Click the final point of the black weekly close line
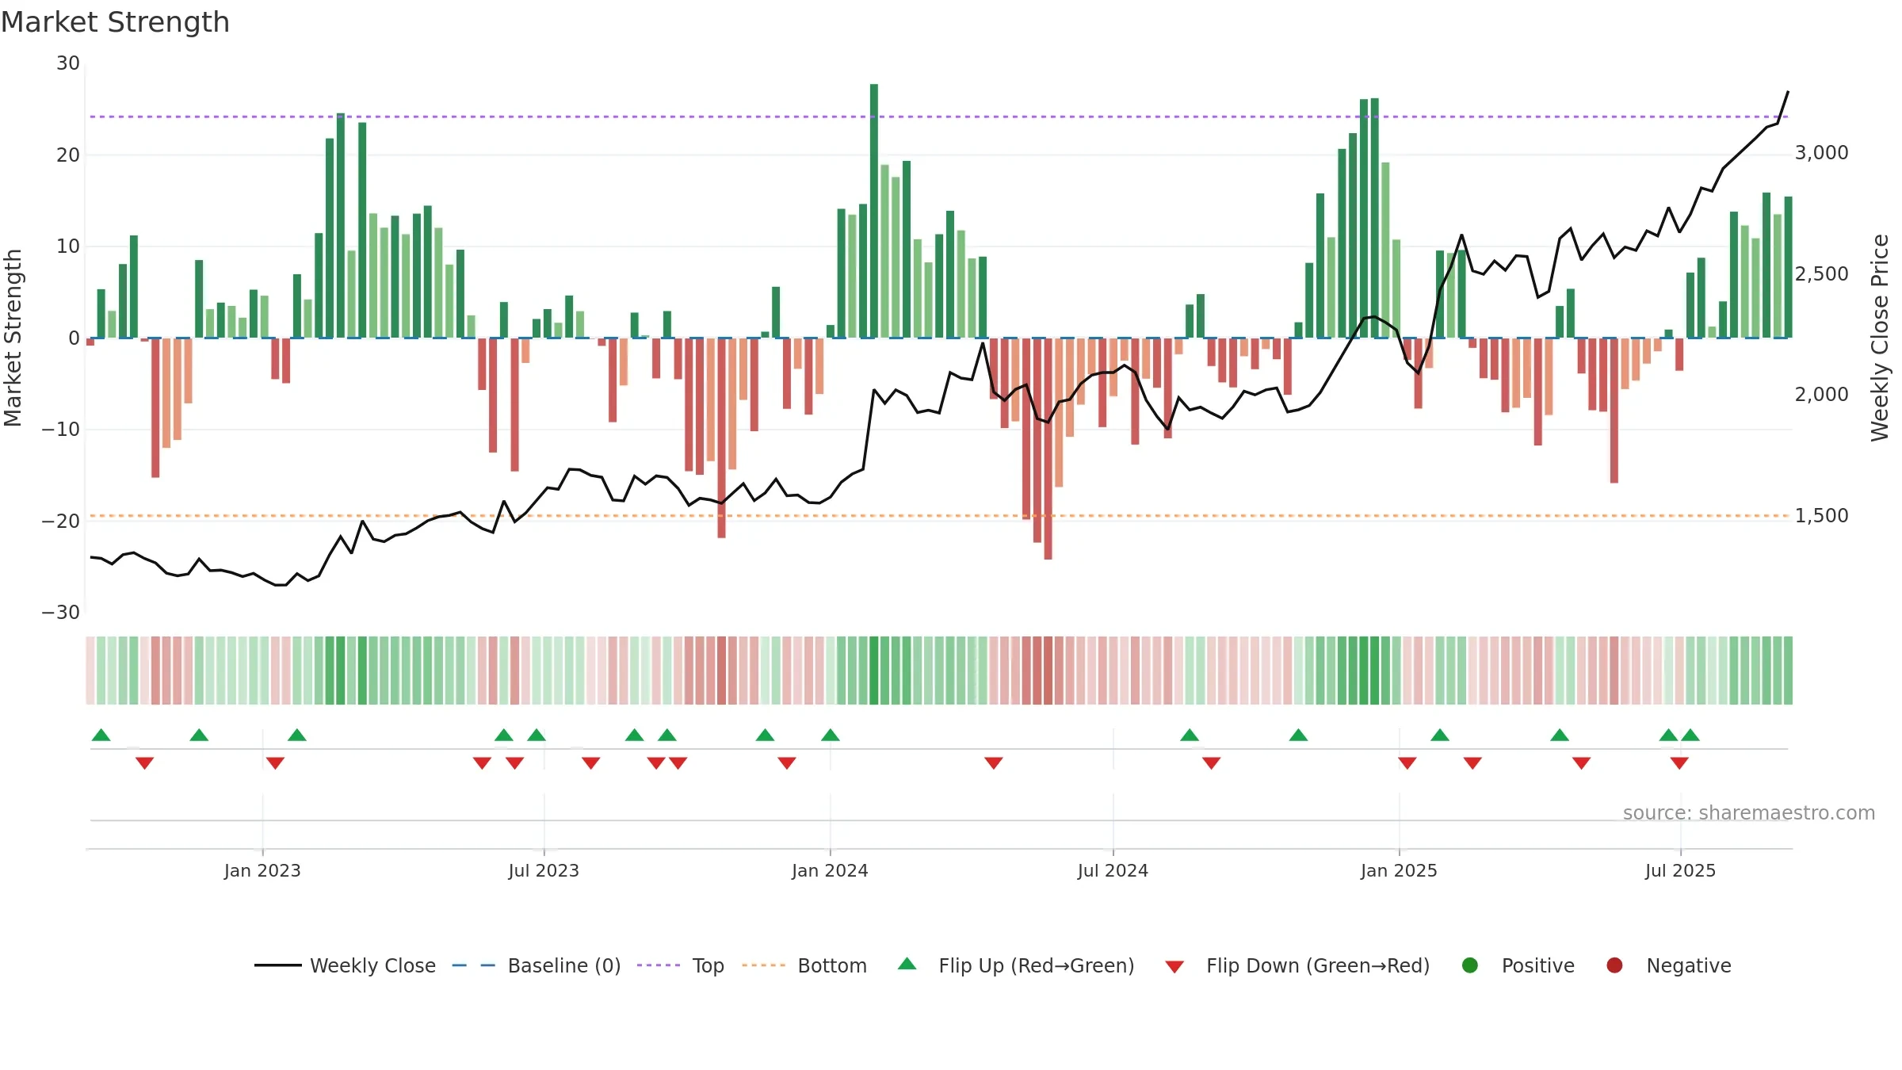The width and height of the screenshot is (1902, 1070). 1788,92
